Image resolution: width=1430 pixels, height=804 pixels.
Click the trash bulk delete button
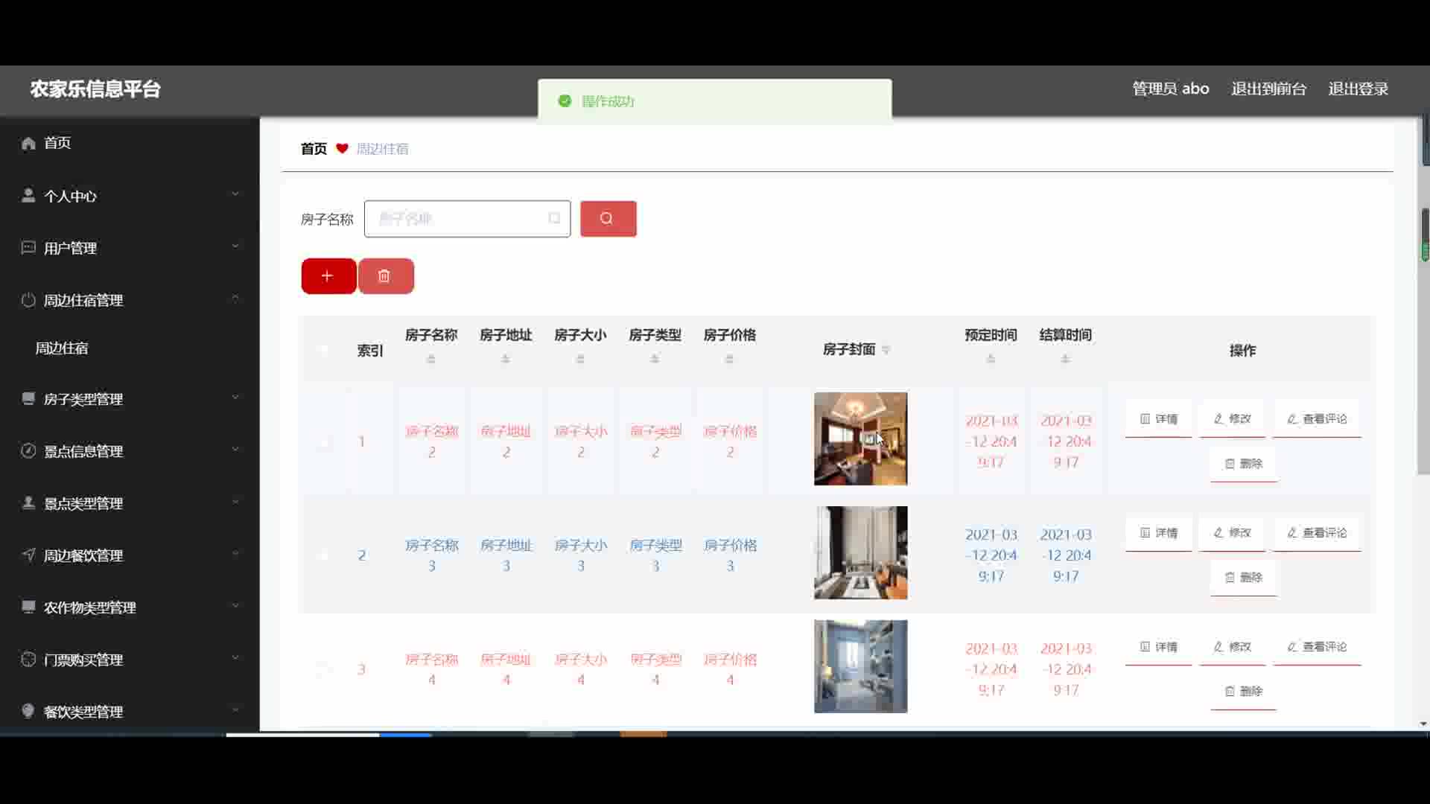point(385,276)
